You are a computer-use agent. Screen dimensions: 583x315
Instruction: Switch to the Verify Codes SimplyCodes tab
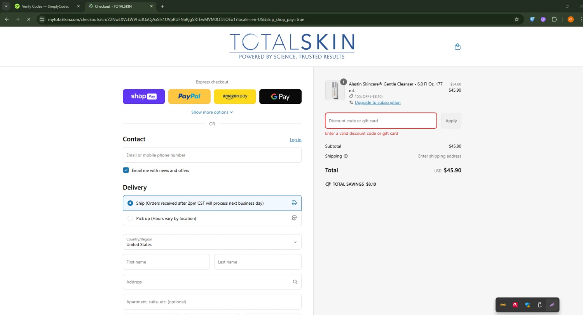click(x=45, y=6)
